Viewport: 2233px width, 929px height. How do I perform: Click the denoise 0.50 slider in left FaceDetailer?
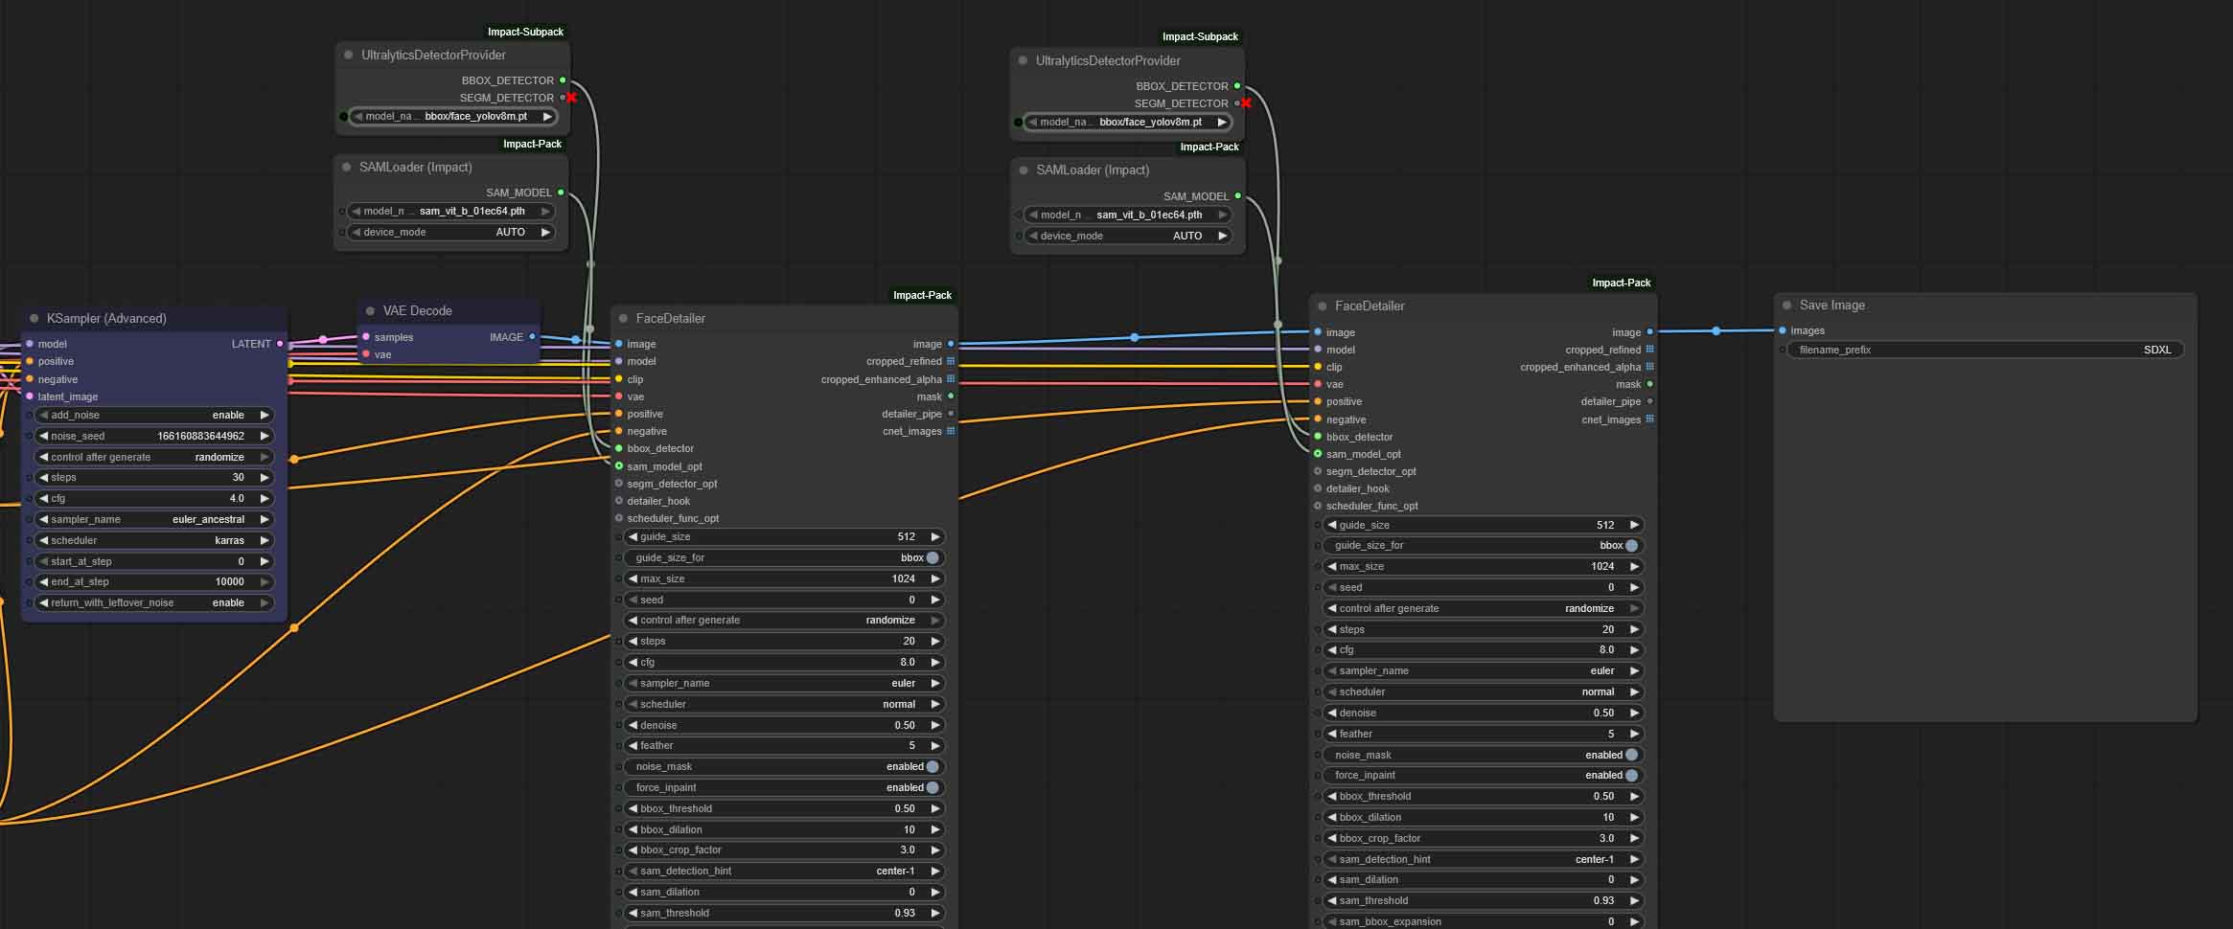coord(784,725)
